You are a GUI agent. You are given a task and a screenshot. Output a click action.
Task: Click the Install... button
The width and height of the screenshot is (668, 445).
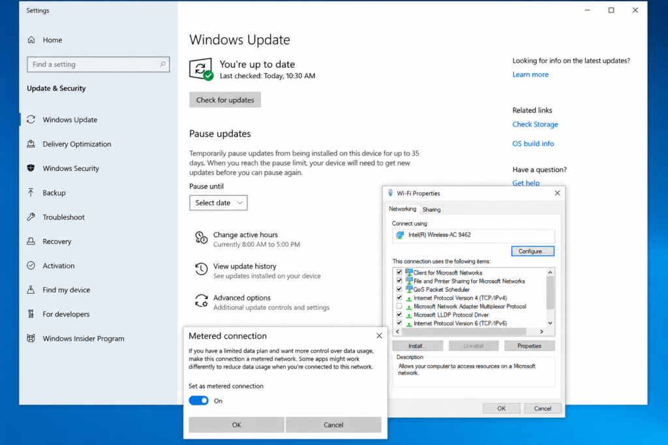pos(417,346)
